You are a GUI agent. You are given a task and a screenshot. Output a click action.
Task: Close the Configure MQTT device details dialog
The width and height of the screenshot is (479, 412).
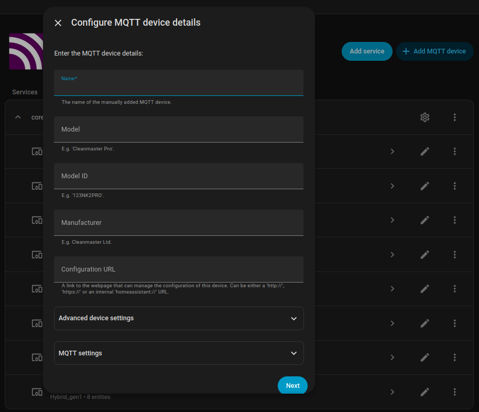pyautogui.click(x=58, y=23)
